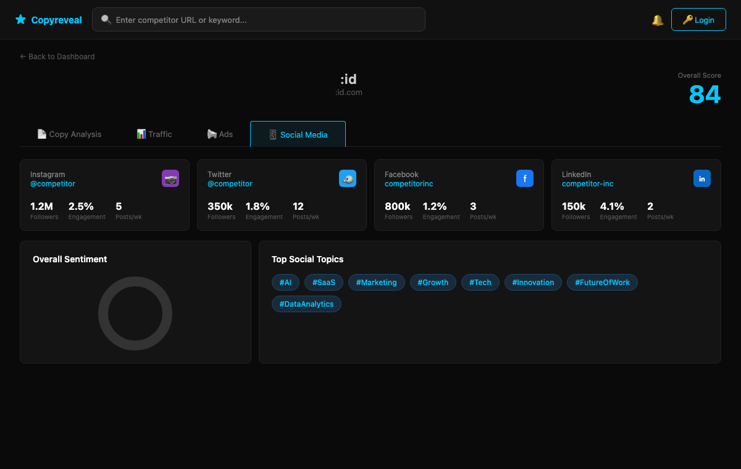Click the Facebook 800k followers value

point(398,206)
